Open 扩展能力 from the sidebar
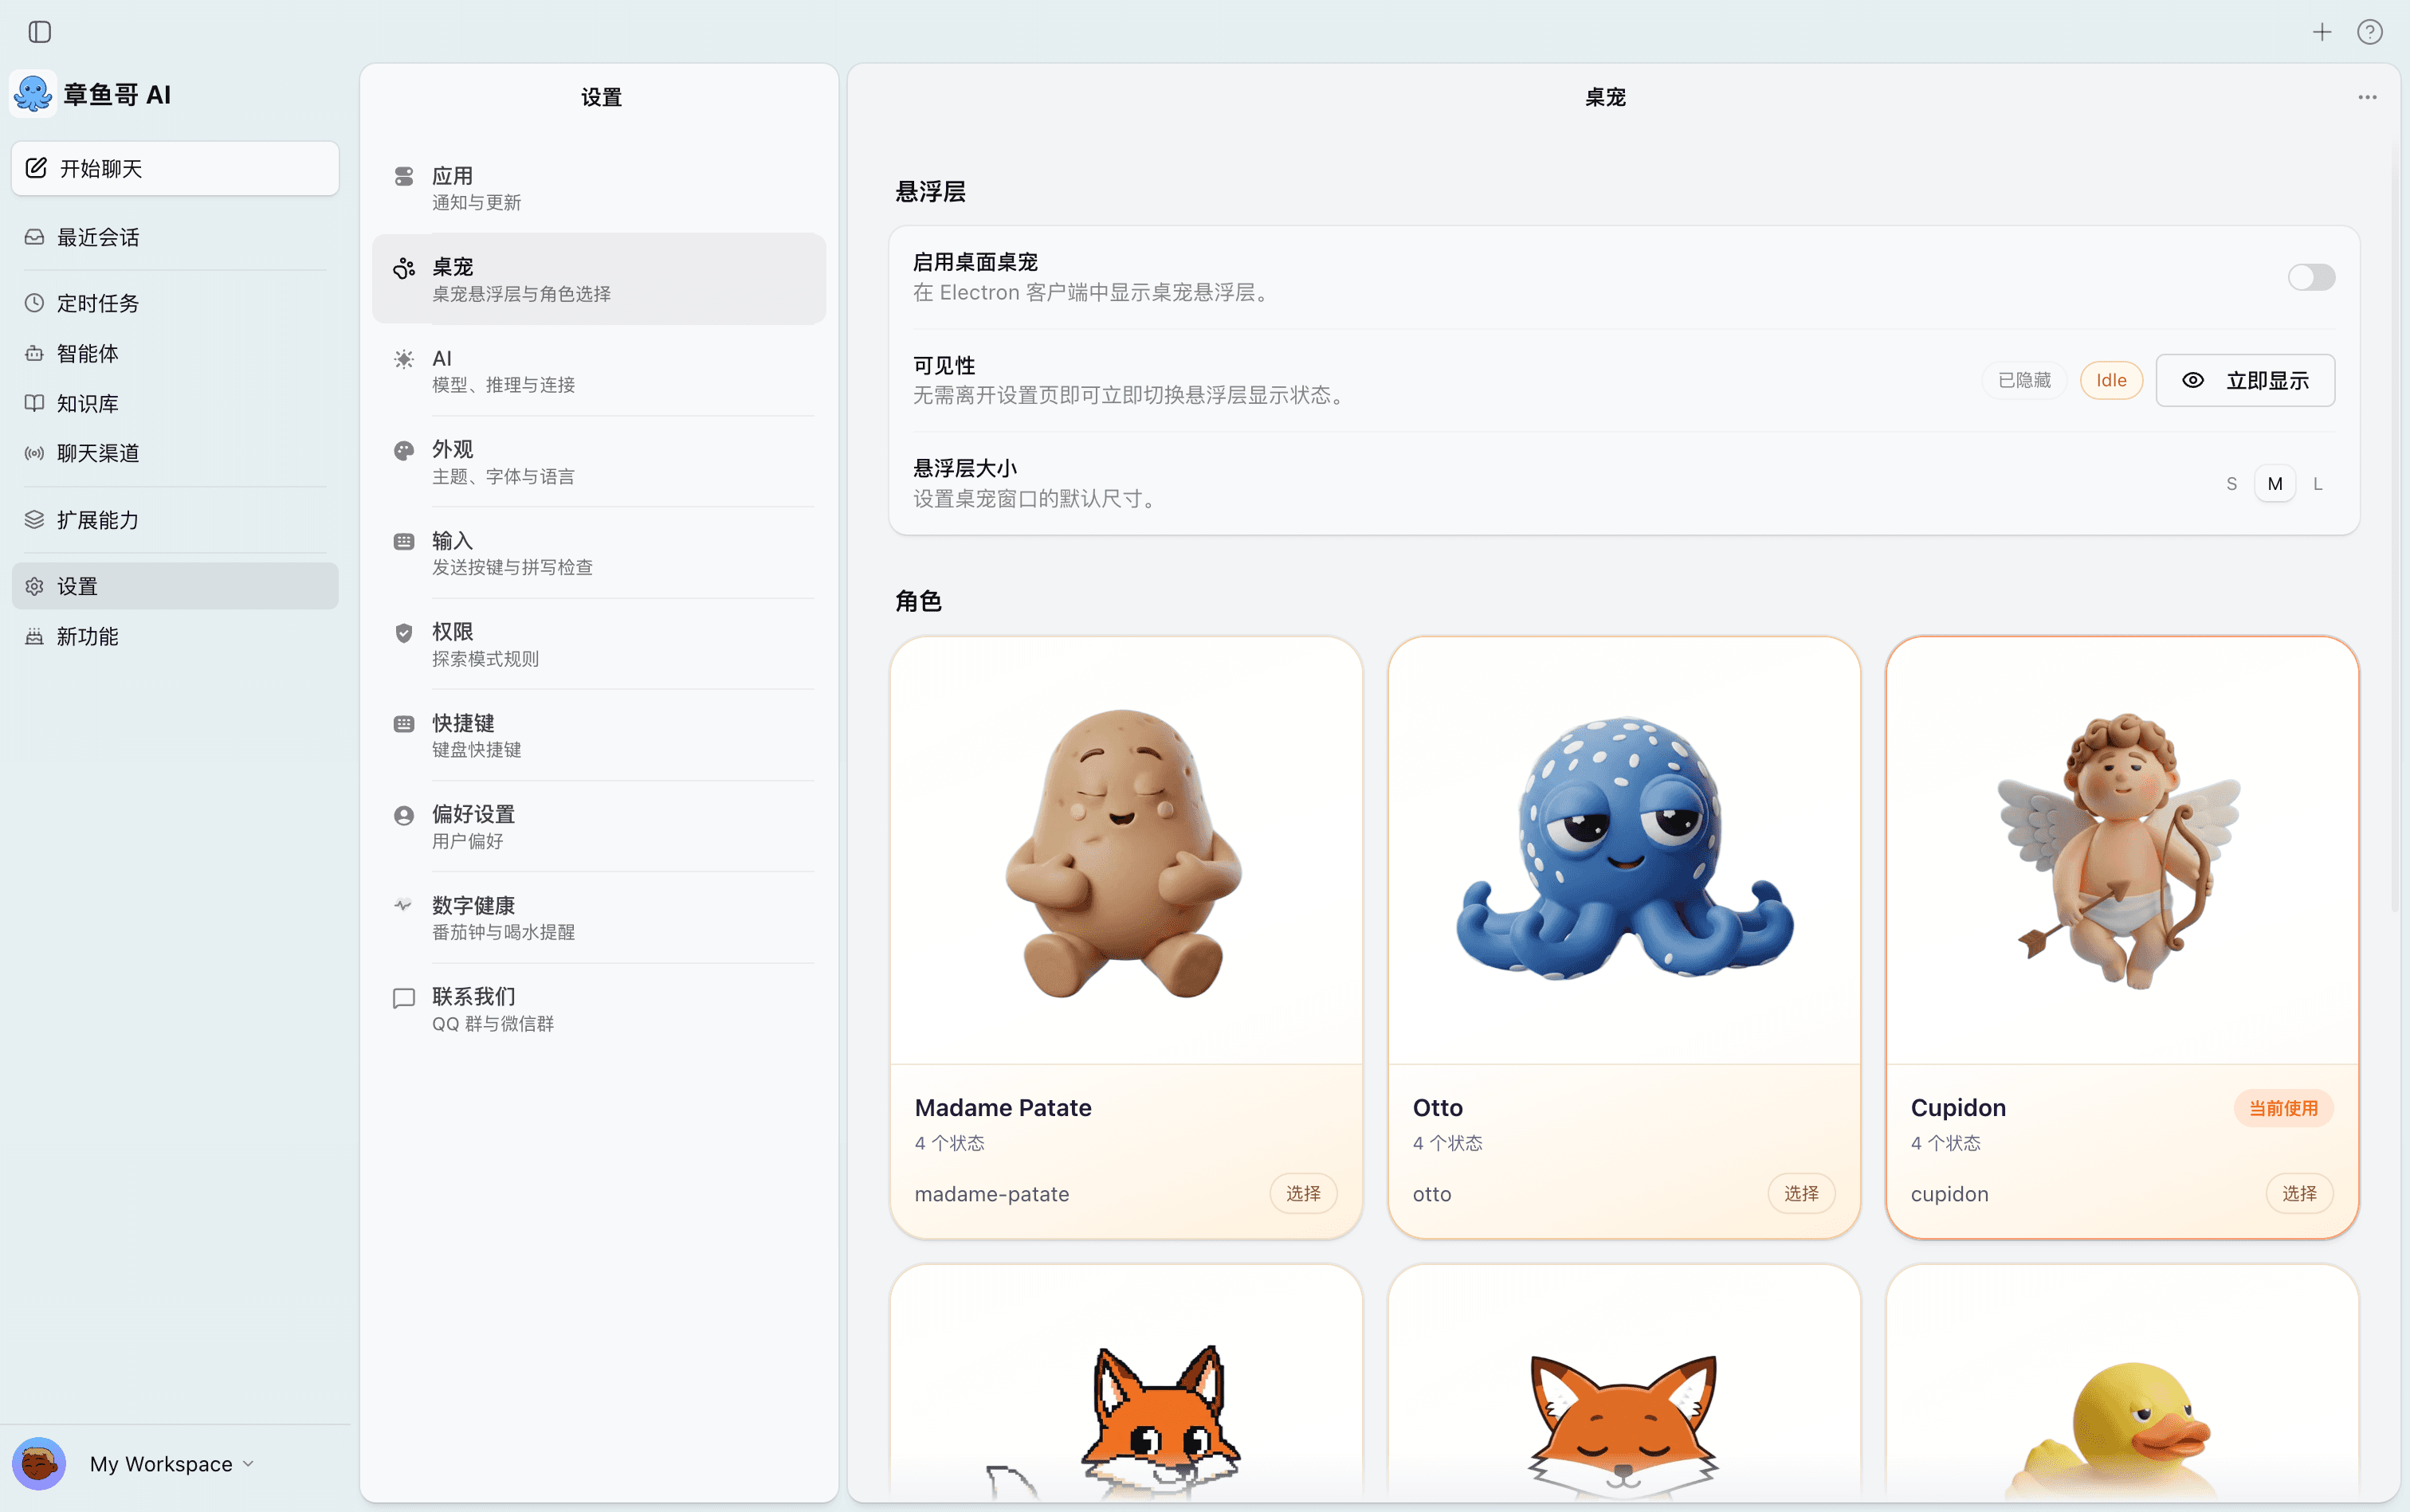2410x1512 pixels. (96, 520)
